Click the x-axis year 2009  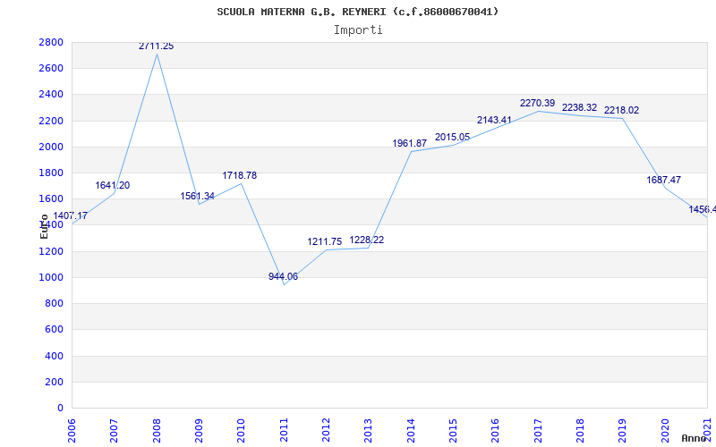click(199, 431)
